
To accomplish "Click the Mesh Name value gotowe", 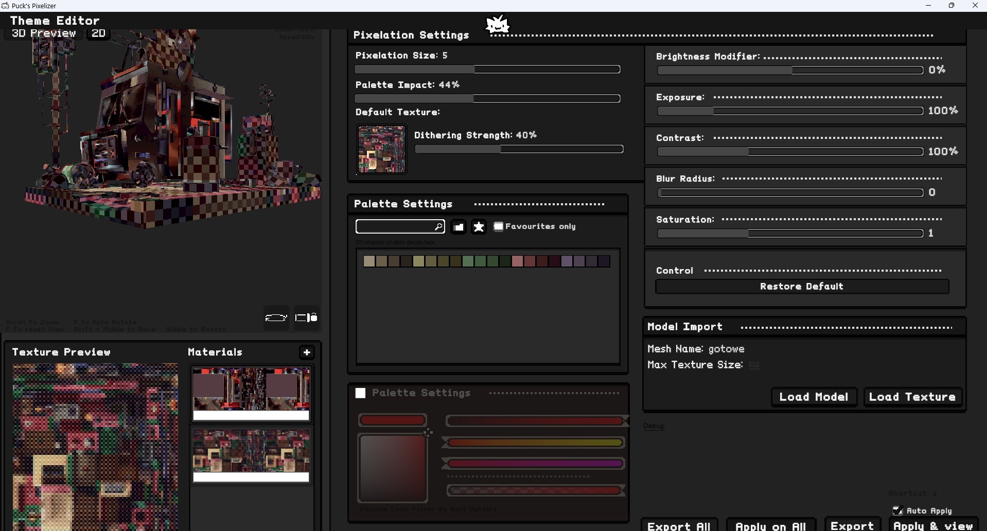I will (x=727, y=349).
